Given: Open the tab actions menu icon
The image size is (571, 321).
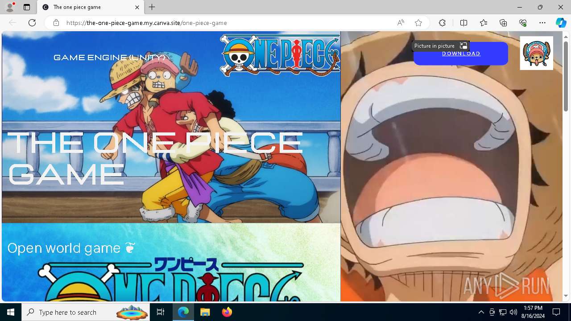Looking at the screenshot, I should [27, 7].
